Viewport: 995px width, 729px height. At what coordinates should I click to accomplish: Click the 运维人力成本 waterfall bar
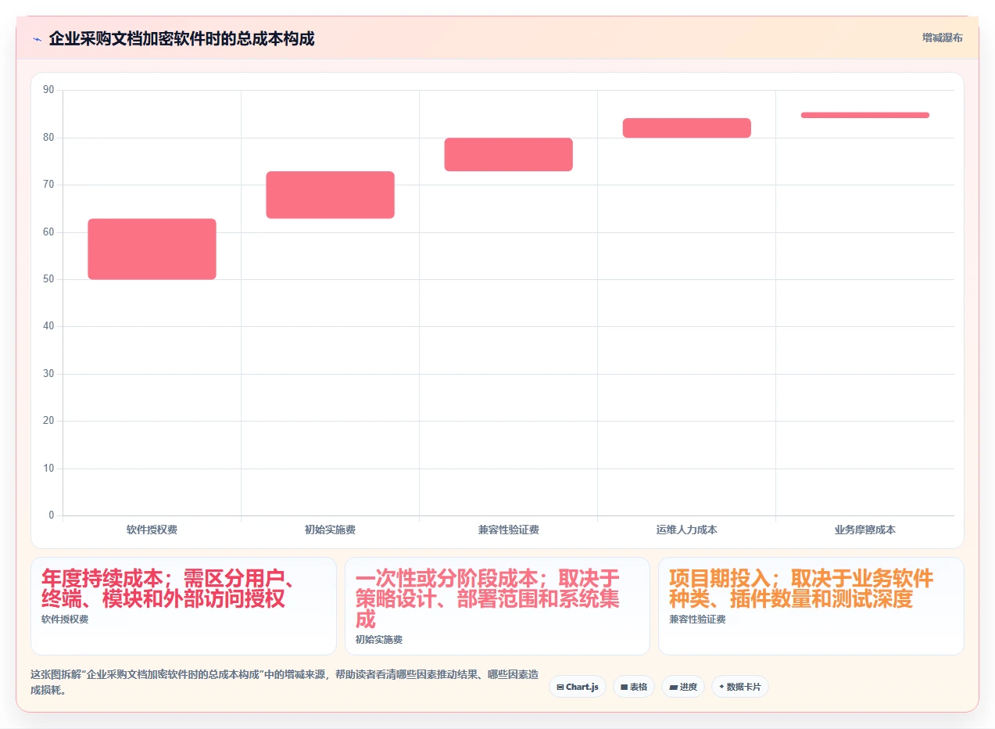tap(686, 128)
